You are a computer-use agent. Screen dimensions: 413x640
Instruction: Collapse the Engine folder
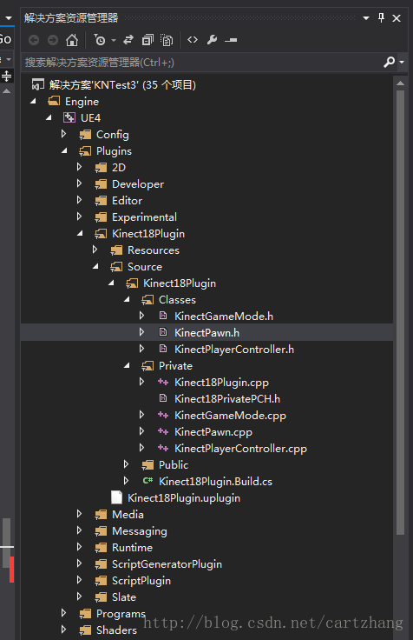tap(33, 101)
